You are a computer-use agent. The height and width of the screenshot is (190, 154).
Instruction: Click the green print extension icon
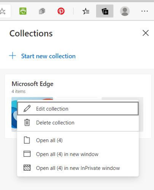23,11
